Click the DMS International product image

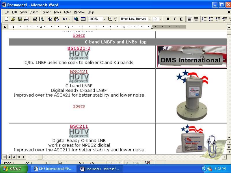(192, 57)
